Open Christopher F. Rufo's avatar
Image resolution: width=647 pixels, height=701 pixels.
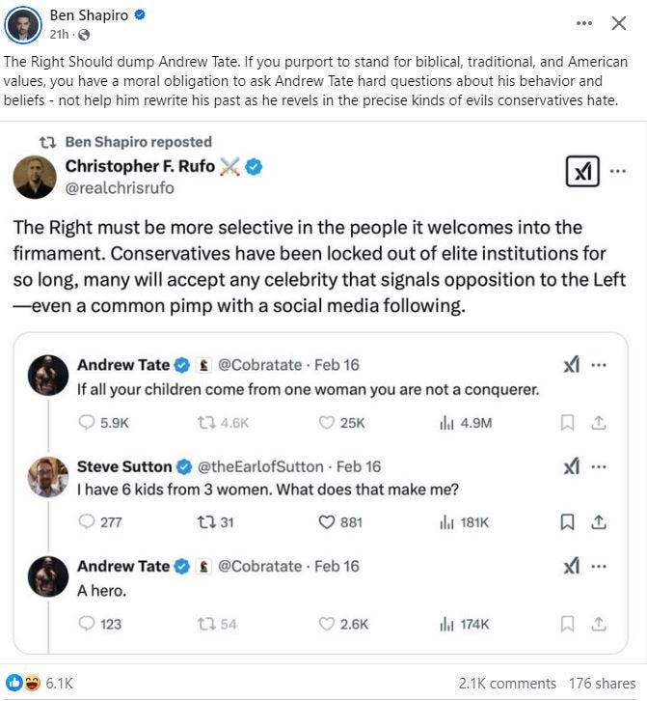35,177
